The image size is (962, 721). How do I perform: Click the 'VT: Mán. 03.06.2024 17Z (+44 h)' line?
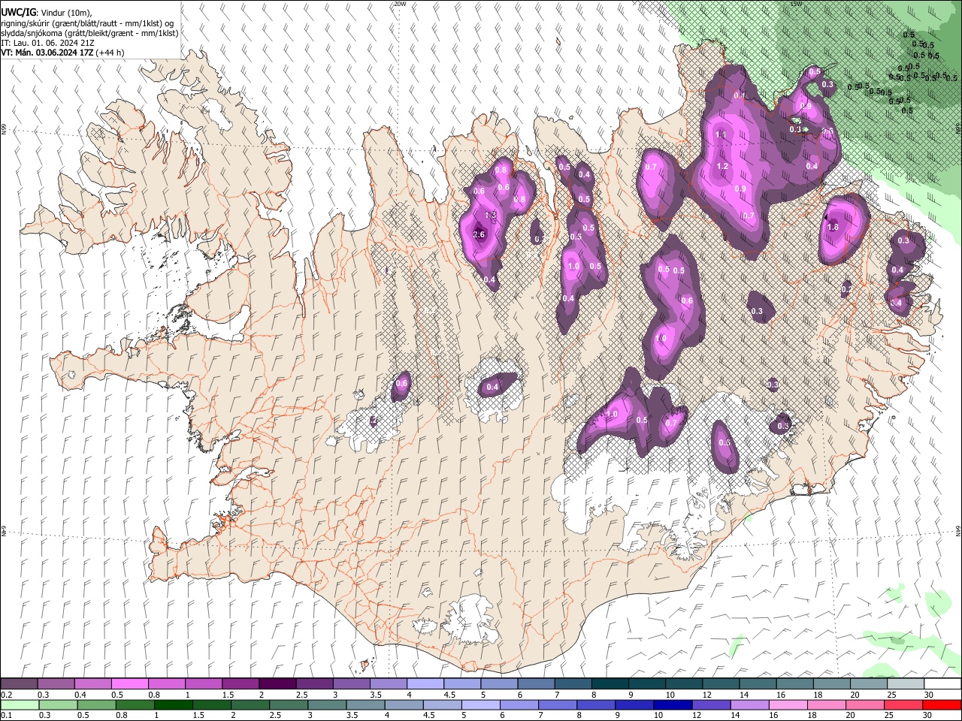click(63, 53)
